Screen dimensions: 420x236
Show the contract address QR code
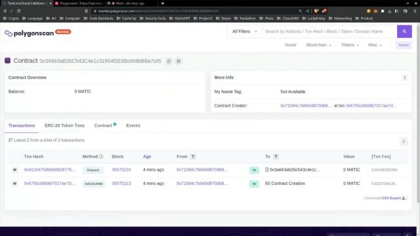[178, 61]
